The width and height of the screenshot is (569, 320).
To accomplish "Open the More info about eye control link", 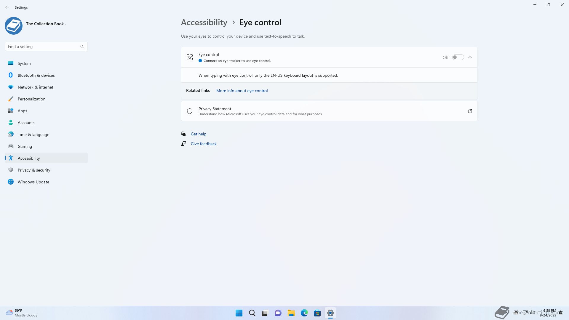I will pos(242,91).
